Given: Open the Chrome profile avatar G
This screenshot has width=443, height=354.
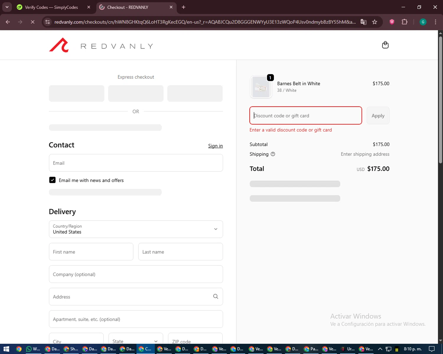Looking at the screenshot, I should pyautogui.click(x=423, y=22).
